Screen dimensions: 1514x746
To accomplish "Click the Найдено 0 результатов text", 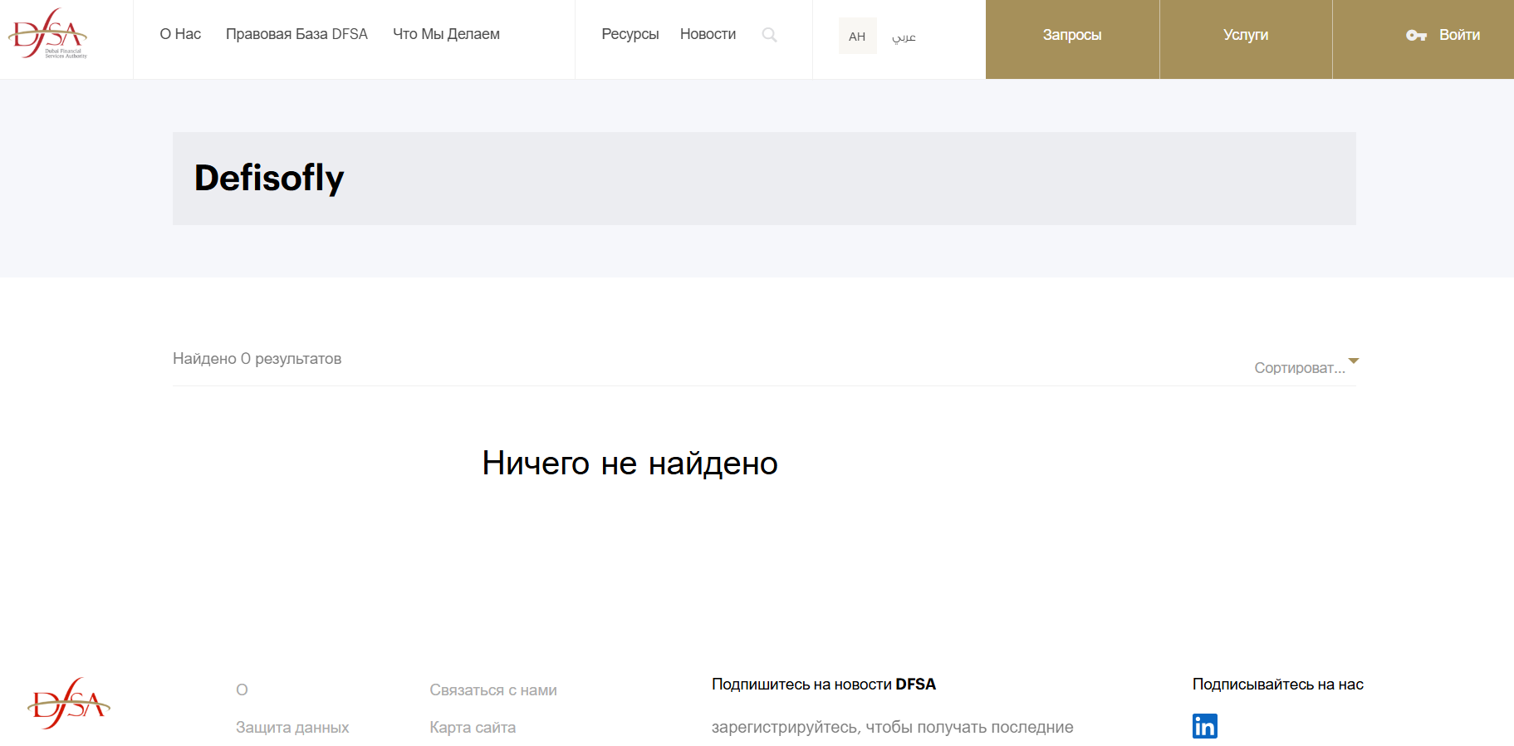I will [257, 358].
